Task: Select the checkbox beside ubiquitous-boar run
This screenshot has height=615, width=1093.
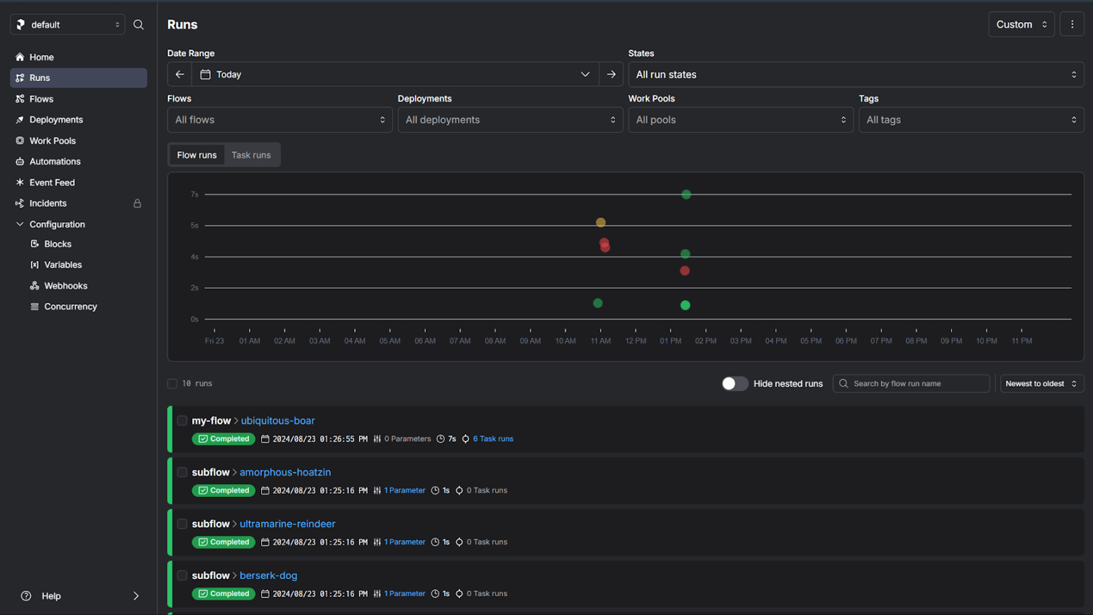Action: pyautogui.click(x=182, y=420)
